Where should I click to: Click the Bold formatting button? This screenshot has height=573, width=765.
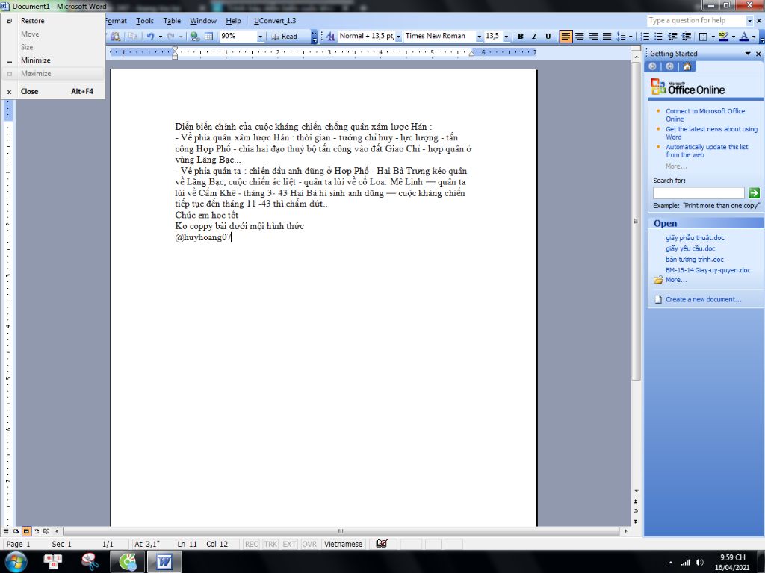pos(521,36)
